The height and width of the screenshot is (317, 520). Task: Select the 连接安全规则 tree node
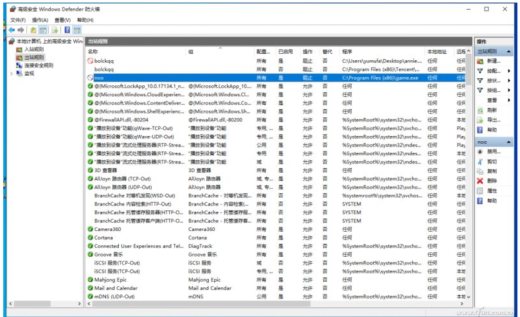tap(39, 65)
